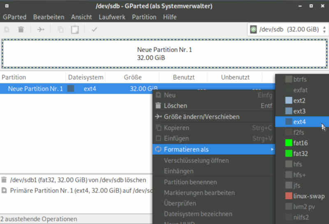Screen dimensions: 329x224
Task: Click the trash icon of the pending delete operation
Action: 4,180
